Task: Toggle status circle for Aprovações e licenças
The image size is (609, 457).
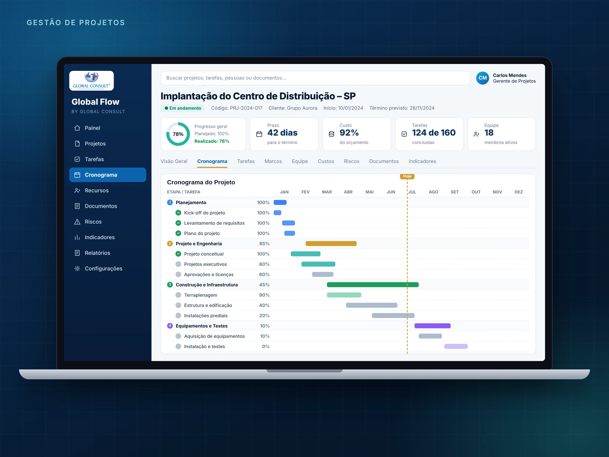Action: (178, 274)
